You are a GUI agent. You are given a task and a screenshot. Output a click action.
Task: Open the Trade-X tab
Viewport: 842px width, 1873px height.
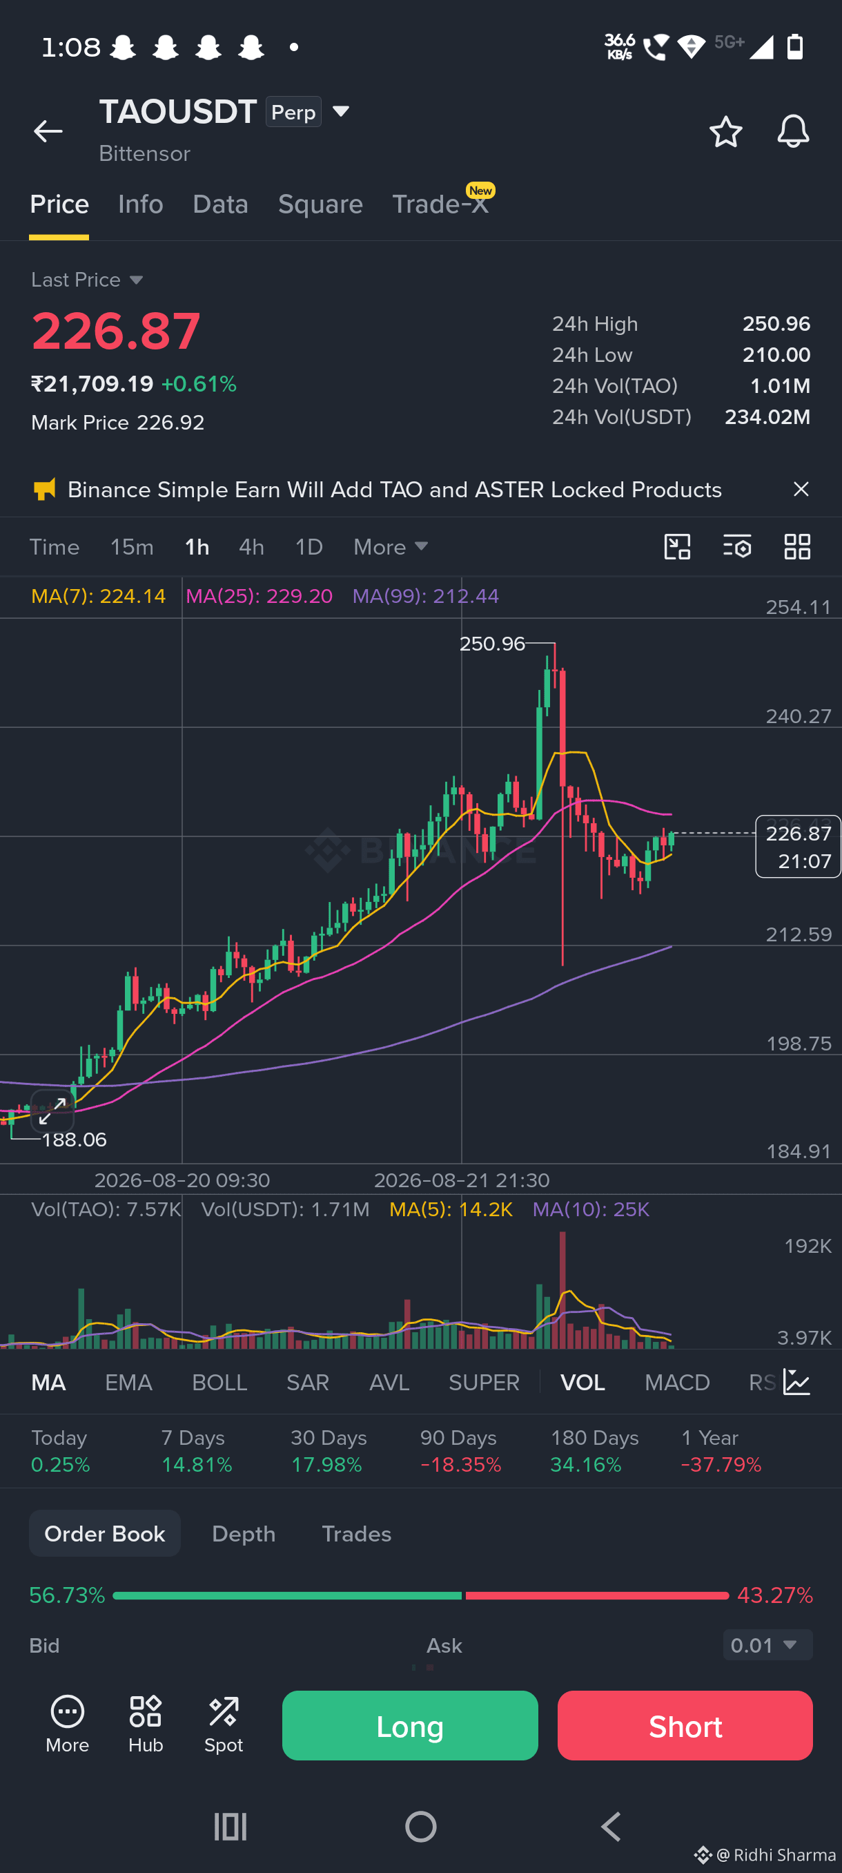pyautogui.click(x=441, y=204)
